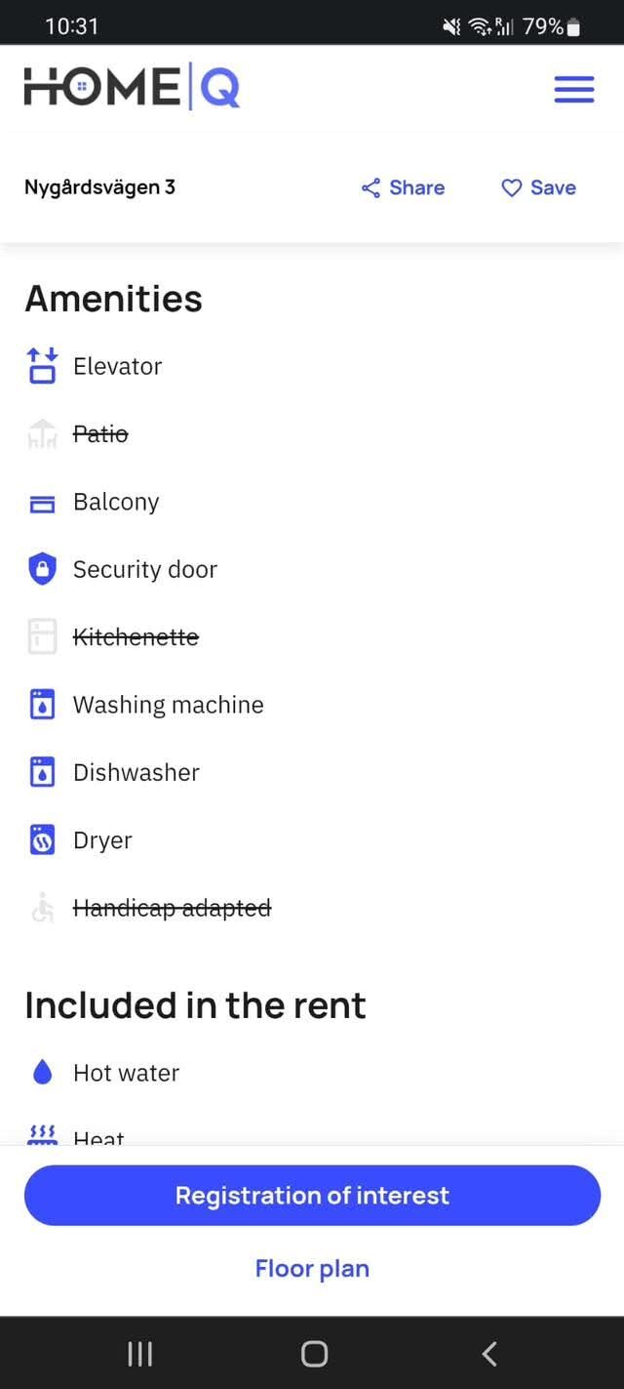Screen dimensions: 624x1389
Task: Open the Floor plan link
Action: (x=312, y=1268)
